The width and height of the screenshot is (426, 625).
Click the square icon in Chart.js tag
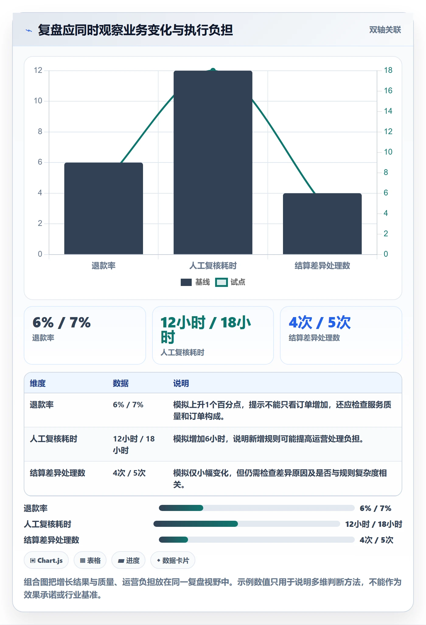pyautogui.click(x=33, y=560)
